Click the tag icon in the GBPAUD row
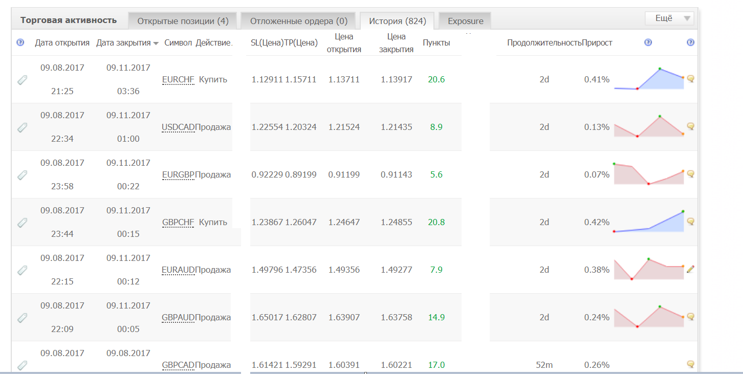Screen dimensions: 743x374 click(x=22, y=318)
